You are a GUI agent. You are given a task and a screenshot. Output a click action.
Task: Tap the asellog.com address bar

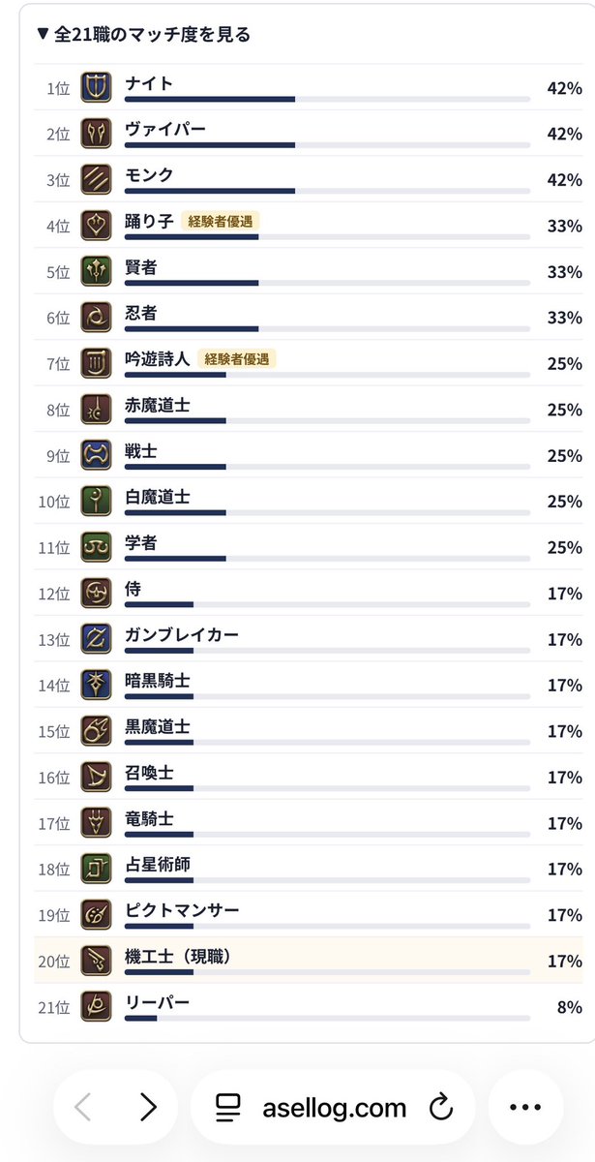point(333,1107)
